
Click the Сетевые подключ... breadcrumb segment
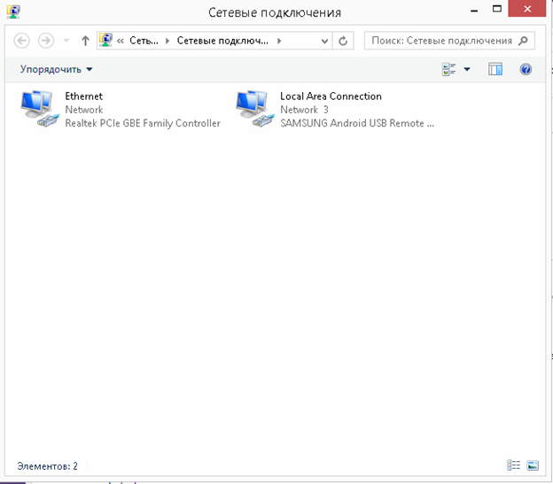222,41
